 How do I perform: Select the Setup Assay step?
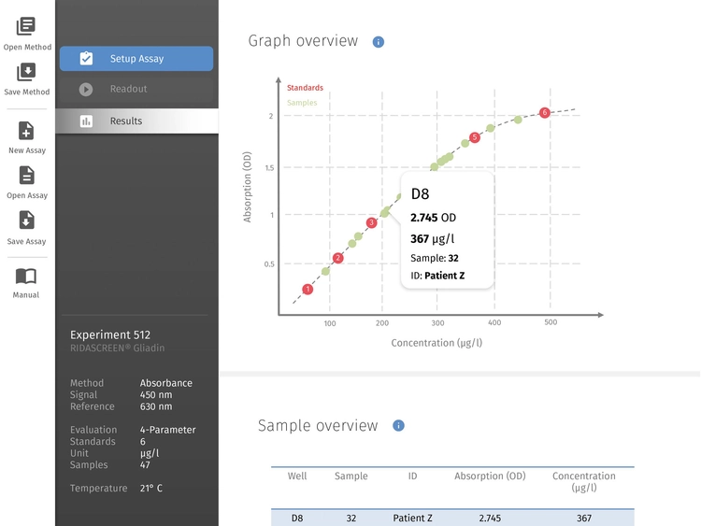click(x=136, y=59)
